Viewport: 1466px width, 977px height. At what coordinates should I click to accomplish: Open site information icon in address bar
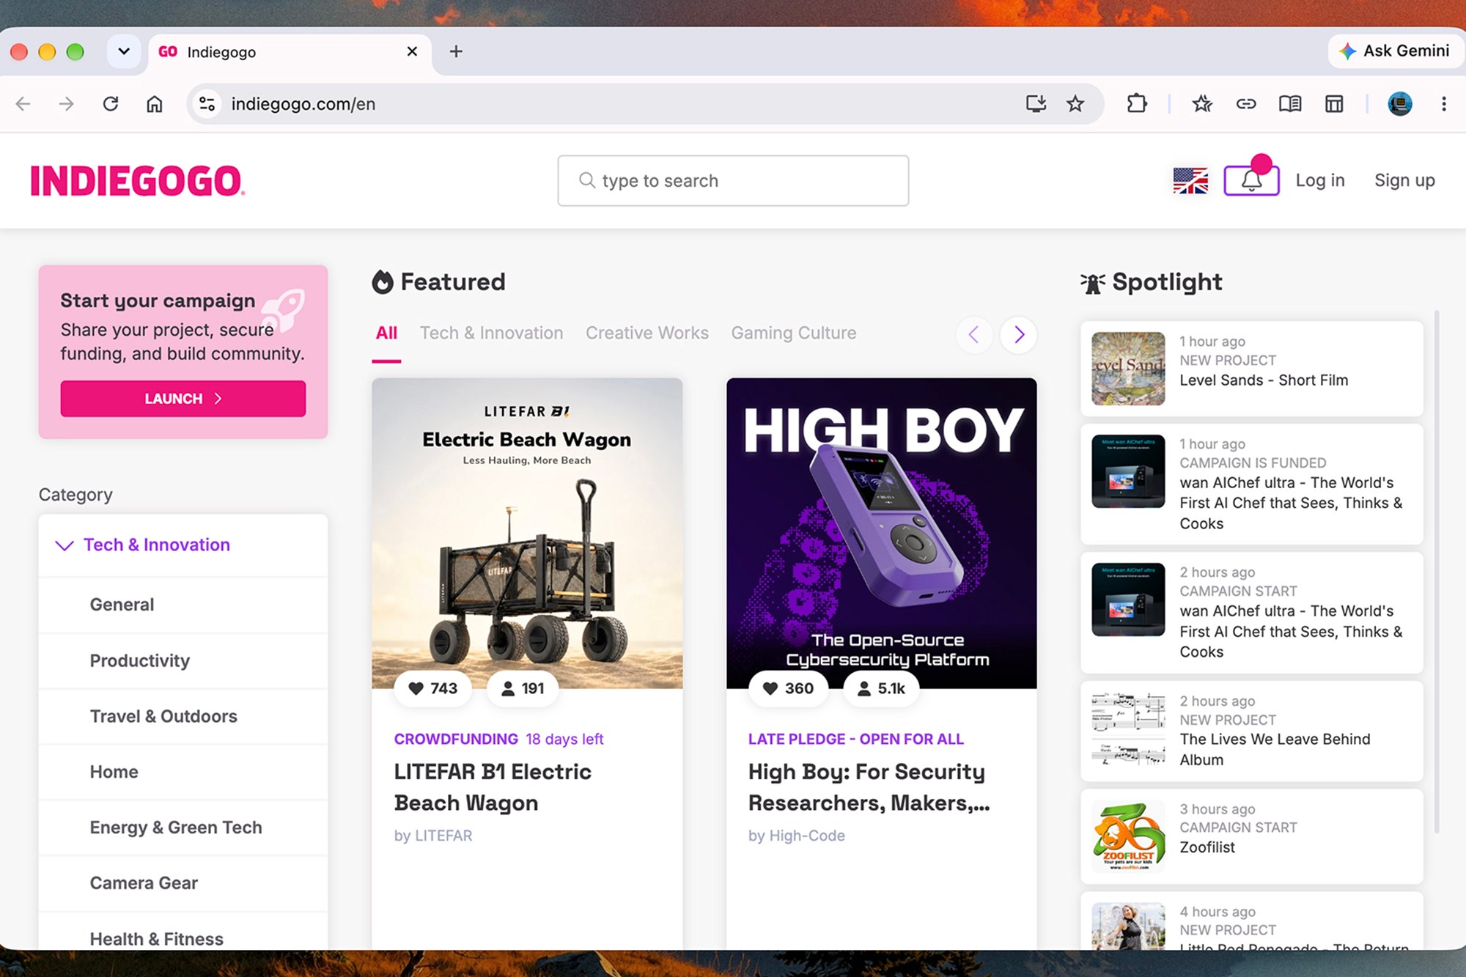point(207,104)
